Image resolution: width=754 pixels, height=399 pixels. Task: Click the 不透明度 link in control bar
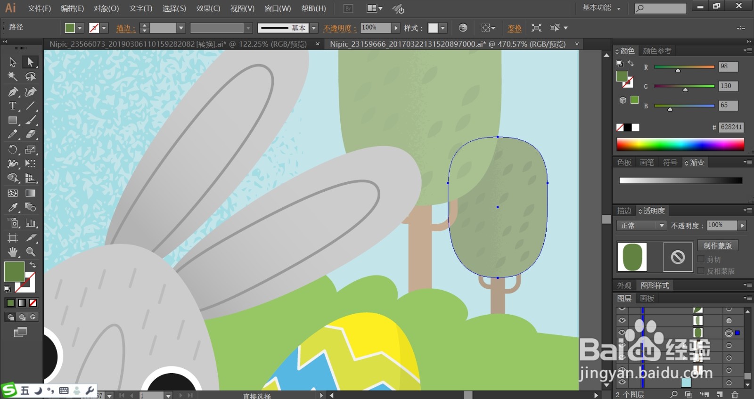(x=340, y=28)
